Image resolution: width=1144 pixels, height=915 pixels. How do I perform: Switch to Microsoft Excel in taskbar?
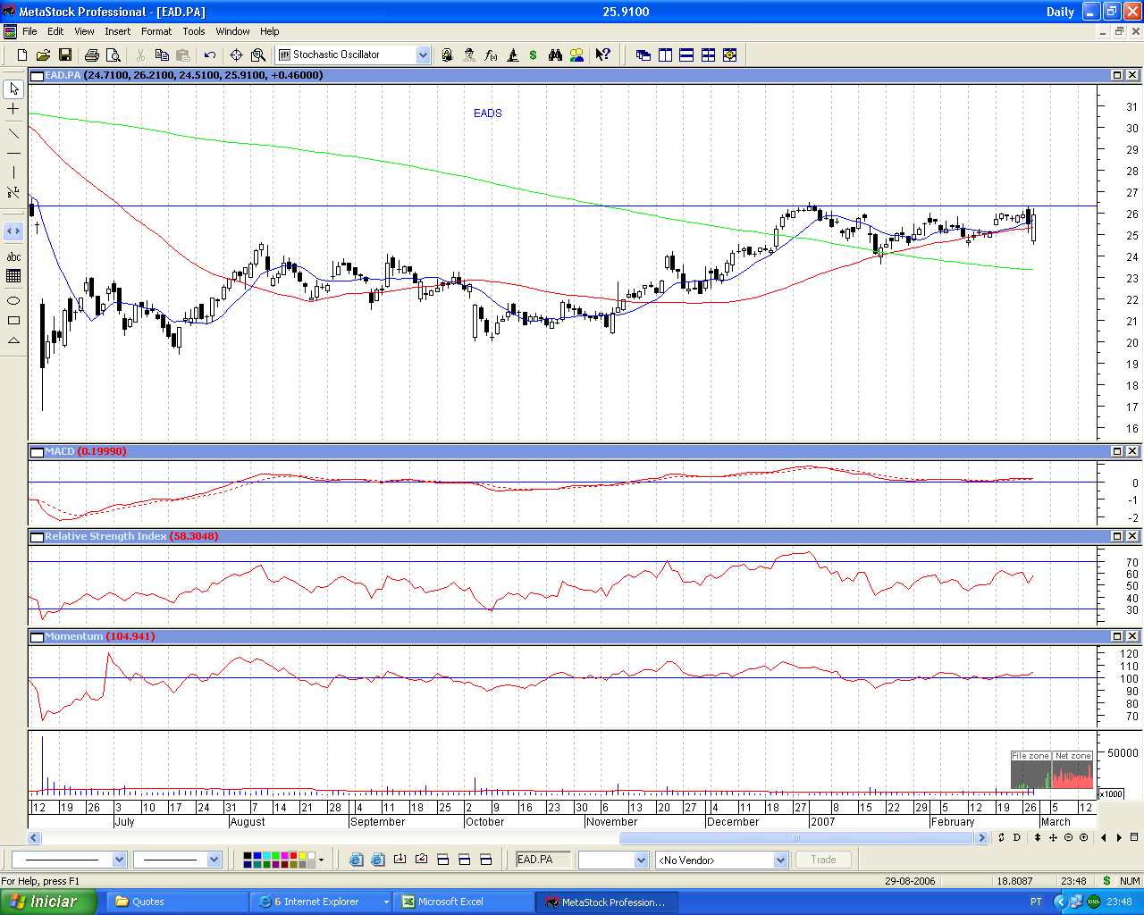tap(451, 902)
